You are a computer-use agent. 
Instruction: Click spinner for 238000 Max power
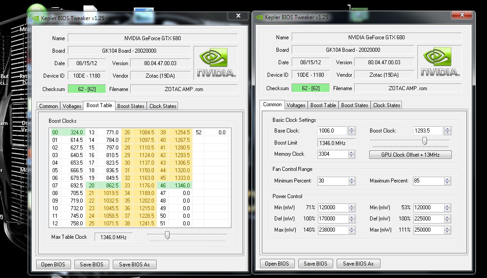point(351,230)
